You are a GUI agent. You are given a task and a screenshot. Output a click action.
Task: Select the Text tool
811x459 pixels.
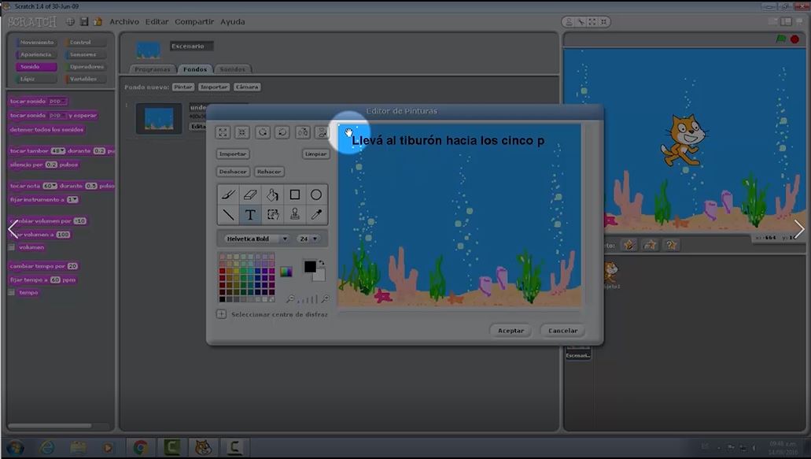(250, 214)
